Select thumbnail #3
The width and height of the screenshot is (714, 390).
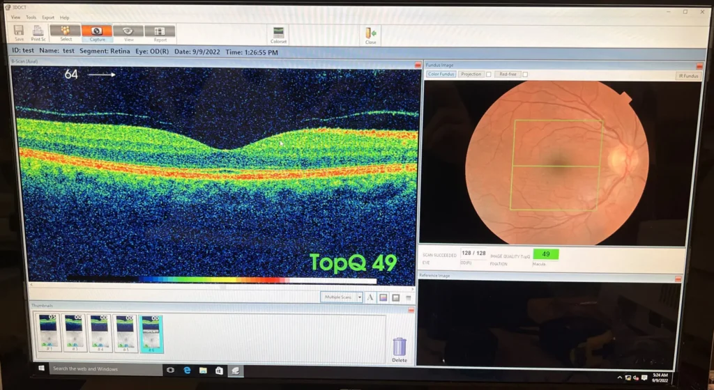point(74,333)
